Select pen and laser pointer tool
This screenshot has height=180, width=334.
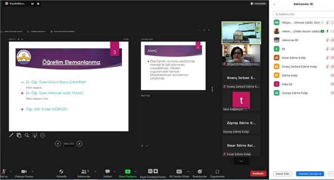11,135
